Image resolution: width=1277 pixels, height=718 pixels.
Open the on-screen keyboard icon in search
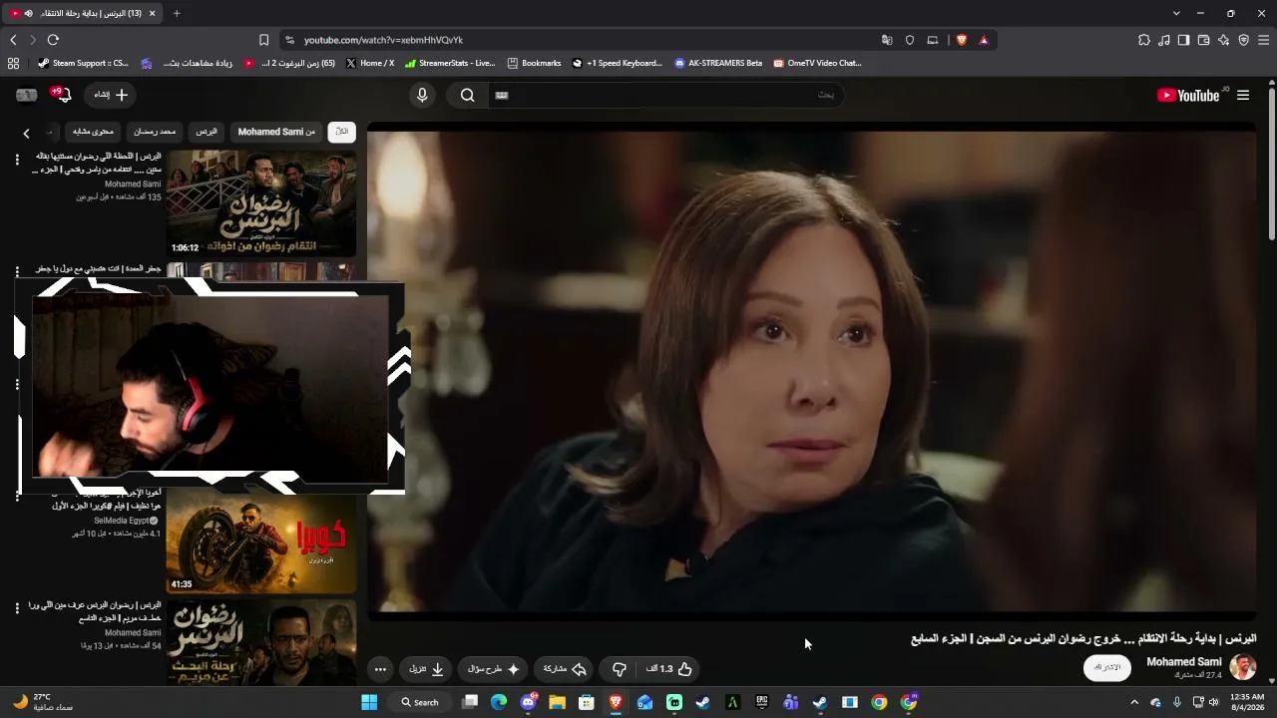pyautogui.click(x=502, y=95)
